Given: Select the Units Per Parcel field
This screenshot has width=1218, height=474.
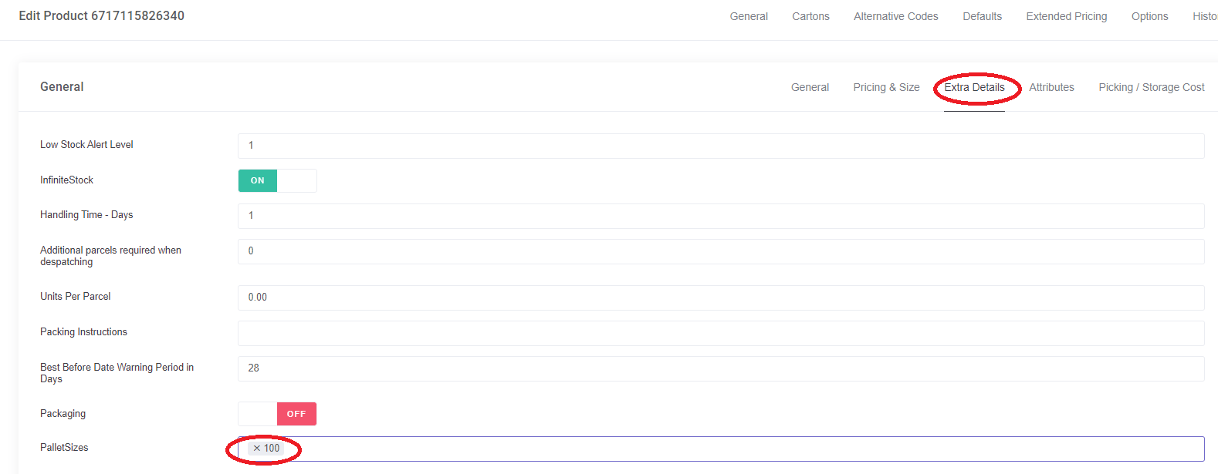Looking at the screenshot, I should point(721,298).
